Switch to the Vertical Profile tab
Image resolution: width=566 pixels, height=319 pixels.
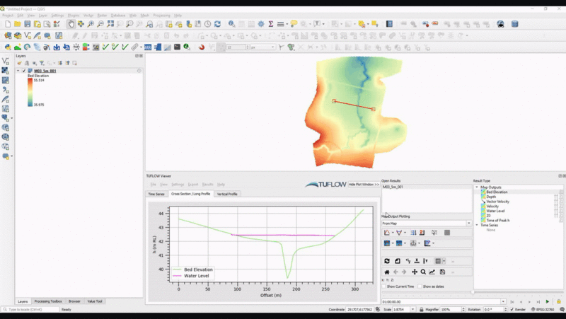(x=227, y=194)
